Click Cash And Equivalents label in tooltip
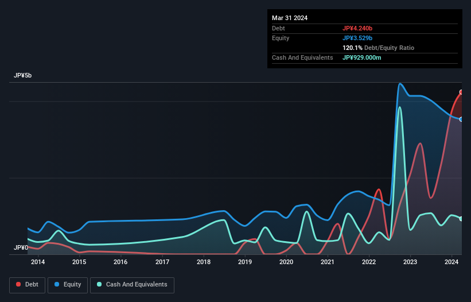This screenshot has width=471, height=302. point(302,57)
